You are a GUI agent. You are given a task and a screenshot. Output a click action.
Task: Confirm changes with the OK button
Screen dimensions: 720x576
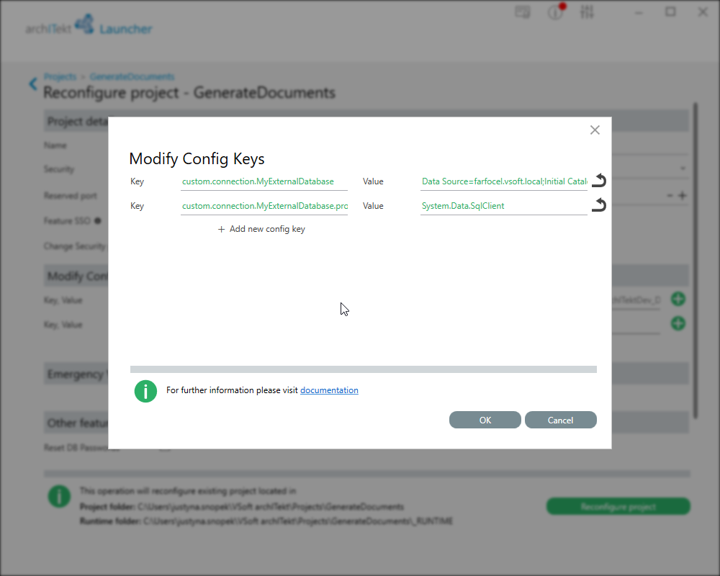pos(485,420)
